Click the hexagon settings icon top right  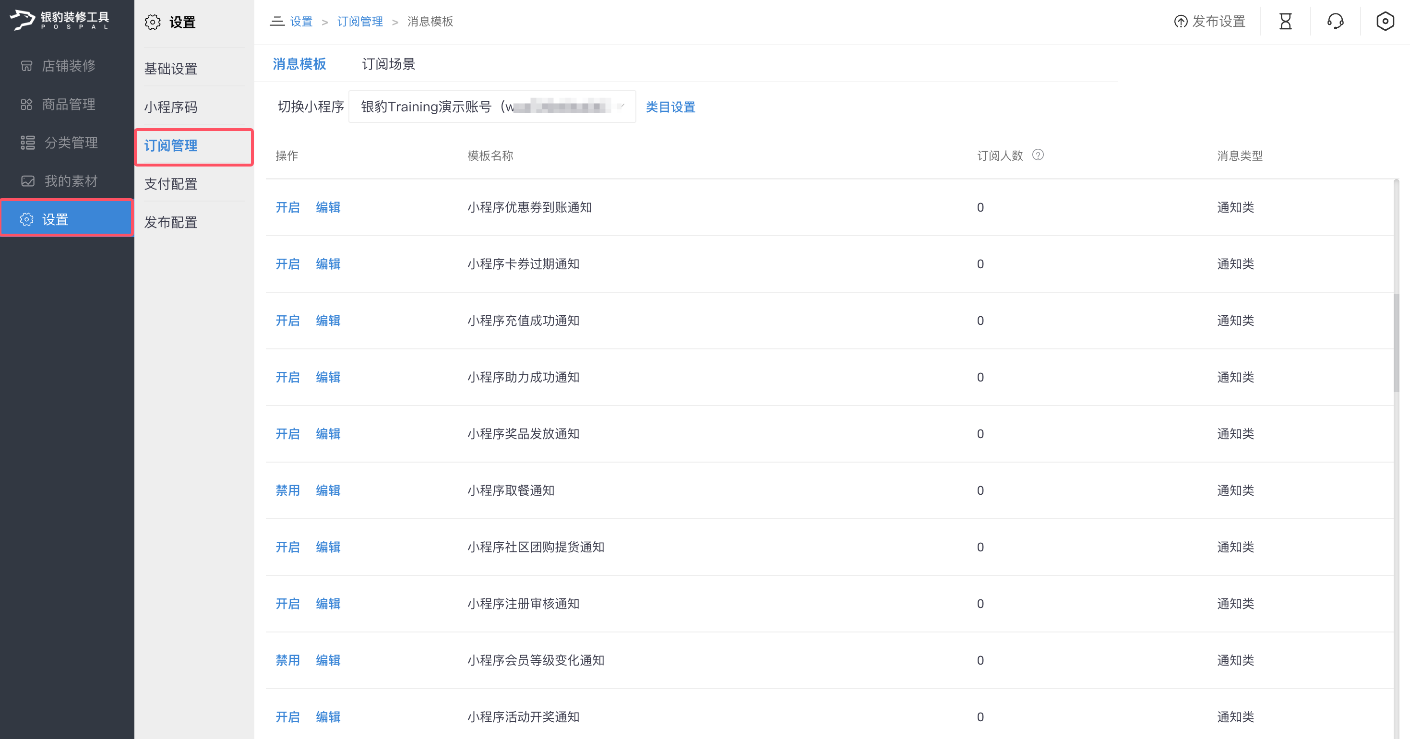click(1385, 21)
